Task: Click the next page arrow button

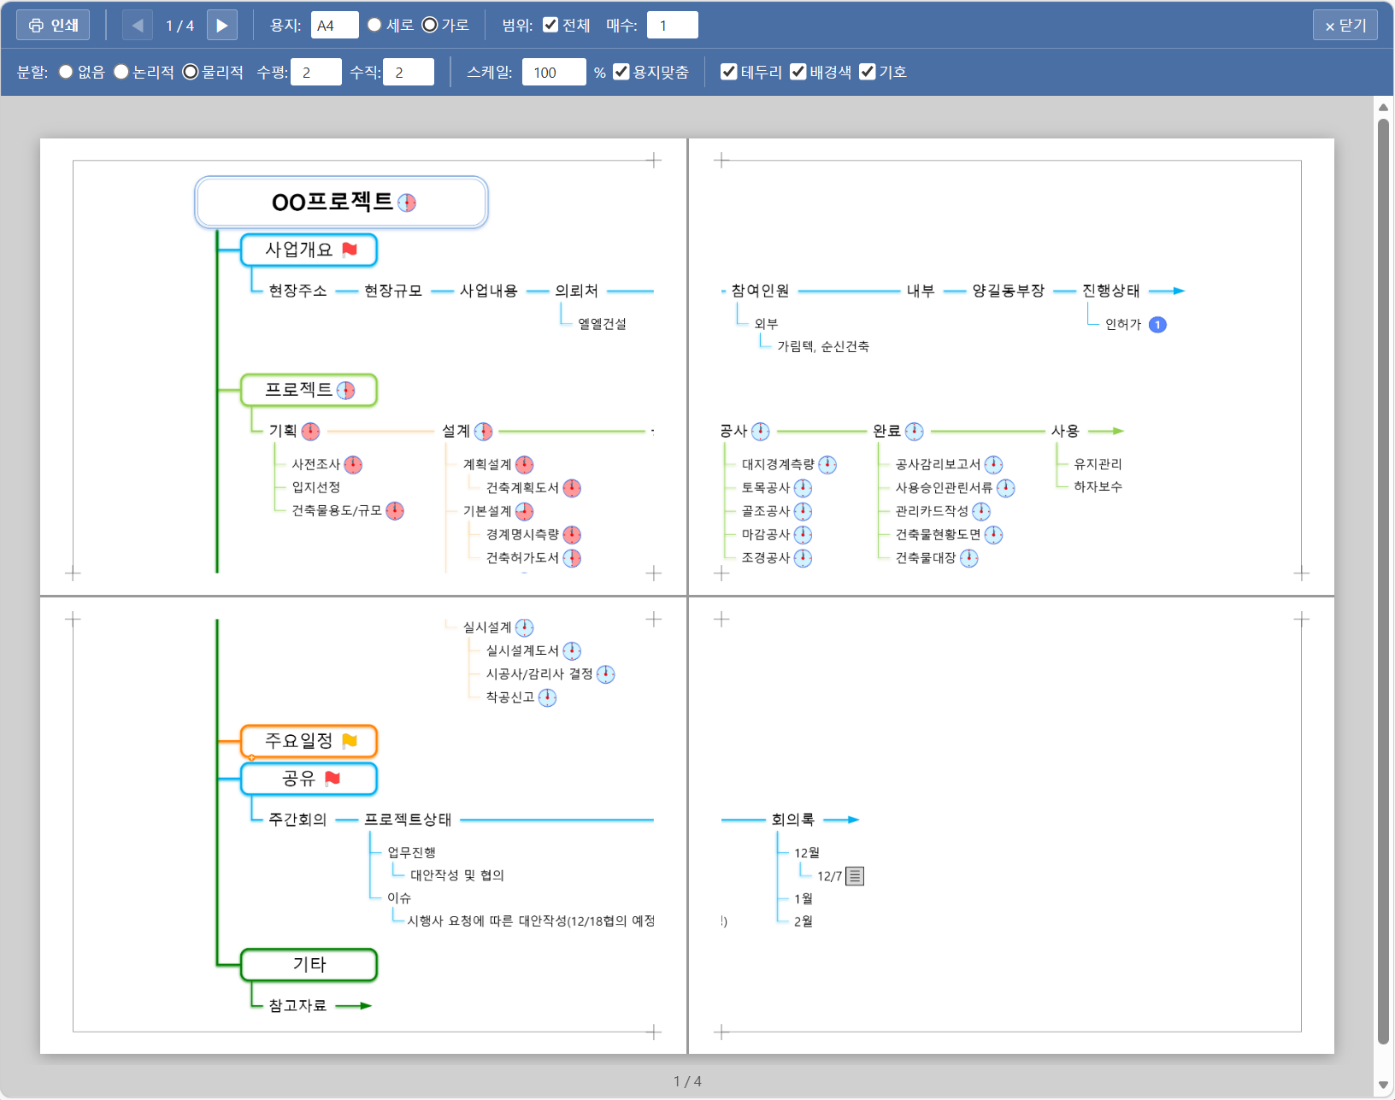Action: point(221,26)
